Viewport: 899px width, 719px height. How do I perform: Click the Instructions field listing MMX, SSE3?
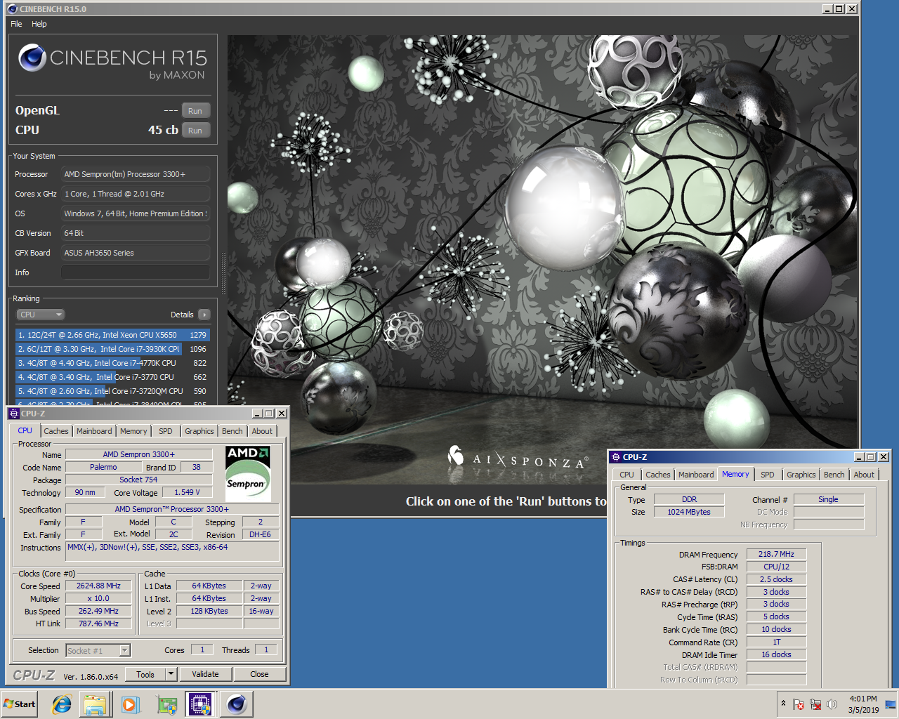(172, 551)
